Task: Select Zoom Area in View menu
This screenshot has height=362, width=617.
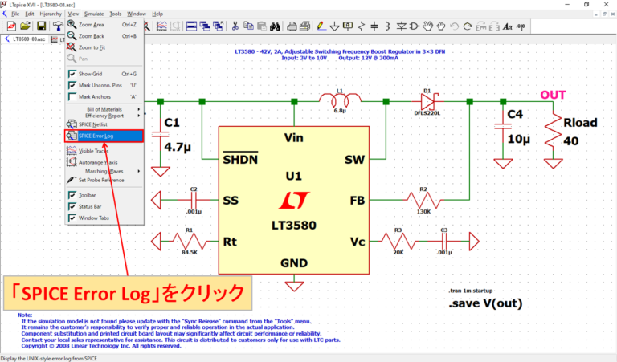Action: [x=91, y=25]
